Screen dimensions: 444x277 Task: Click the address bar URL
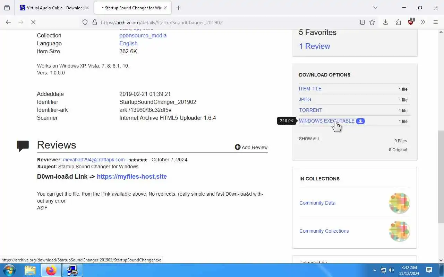coord(162,23)
